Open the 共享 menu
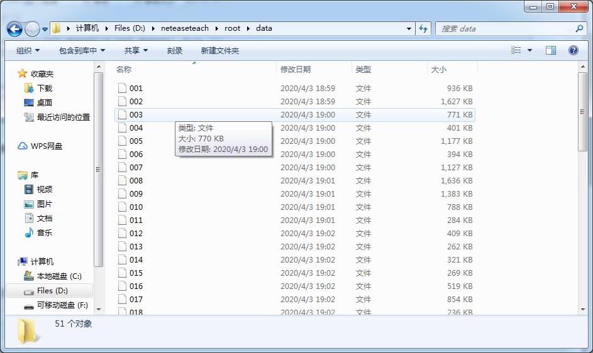Screen dimensions: 593x353 136,51
